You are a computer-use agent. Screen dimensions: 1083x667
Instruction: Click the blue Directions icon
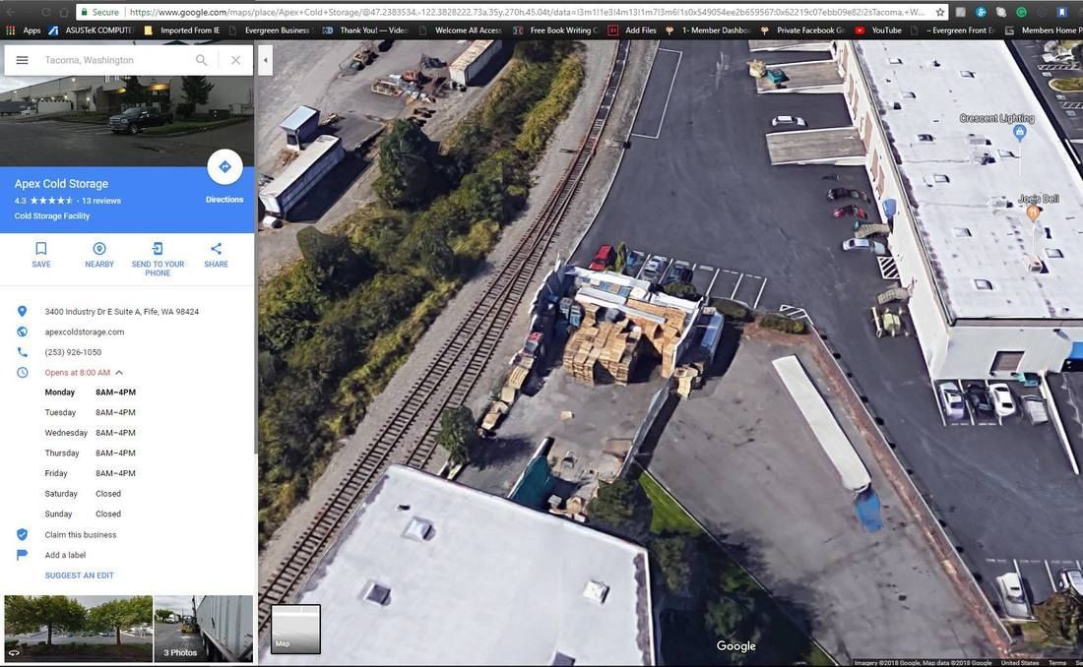click(x=224, y=165)
